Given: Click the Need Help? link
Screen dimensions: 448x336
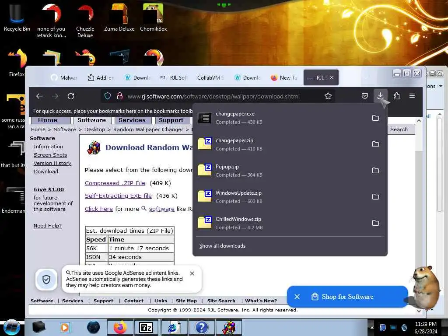Looking at the screenshot, I should pos(48,226).
